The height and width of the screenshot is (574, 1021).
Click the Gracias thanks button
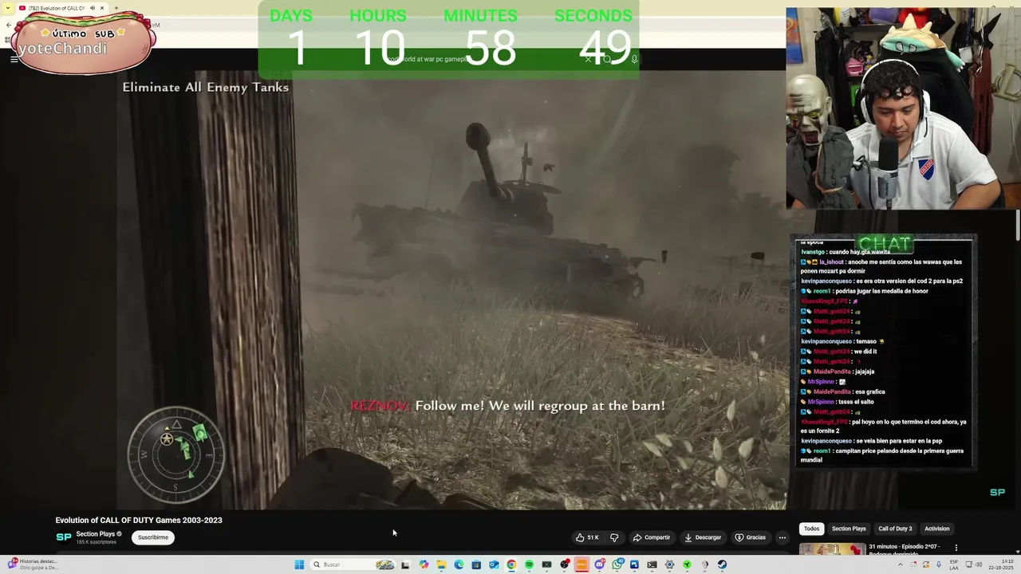pos(750,537)
